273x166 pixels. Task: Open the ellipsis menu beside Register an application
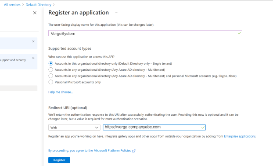[x=117, y=13]
